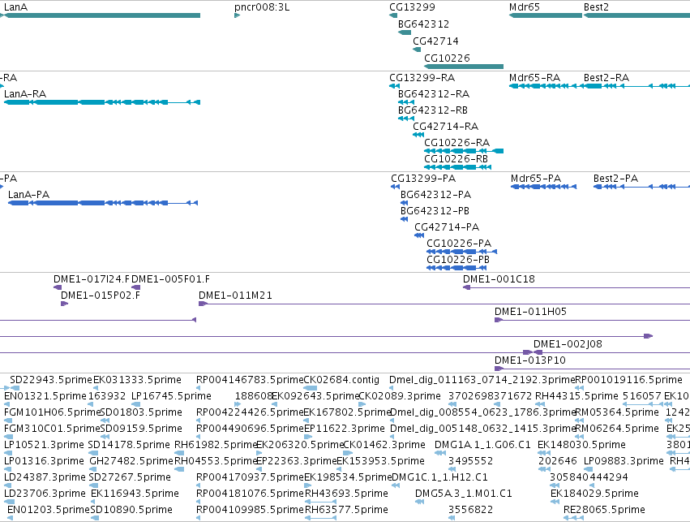The height and width of the screenshot is (522, 690).
Task: Select transcript label BG642312-RB
Action: point(433,110)
